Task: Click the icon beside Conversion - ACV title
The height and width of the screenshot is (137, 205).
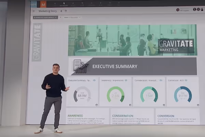Action: [x=186, y=80]
